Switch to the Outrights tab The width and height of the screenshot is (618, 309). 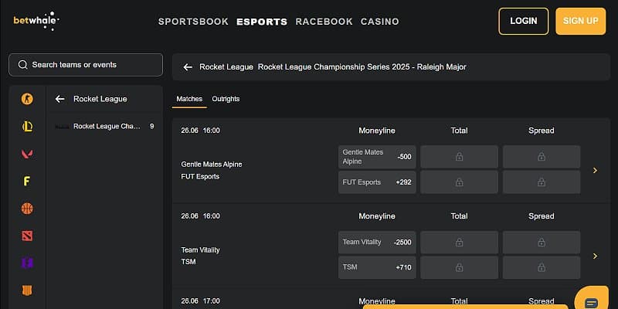click(226, 99)
